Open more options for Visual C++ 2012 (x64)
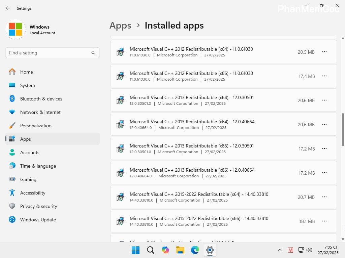 click(324, 52)
